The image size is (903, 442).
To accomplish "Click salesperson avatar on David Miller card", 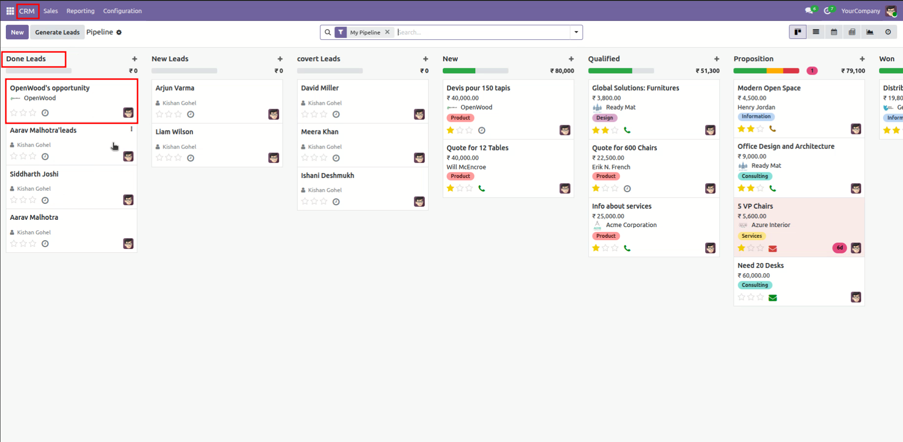I will [419, 114].
